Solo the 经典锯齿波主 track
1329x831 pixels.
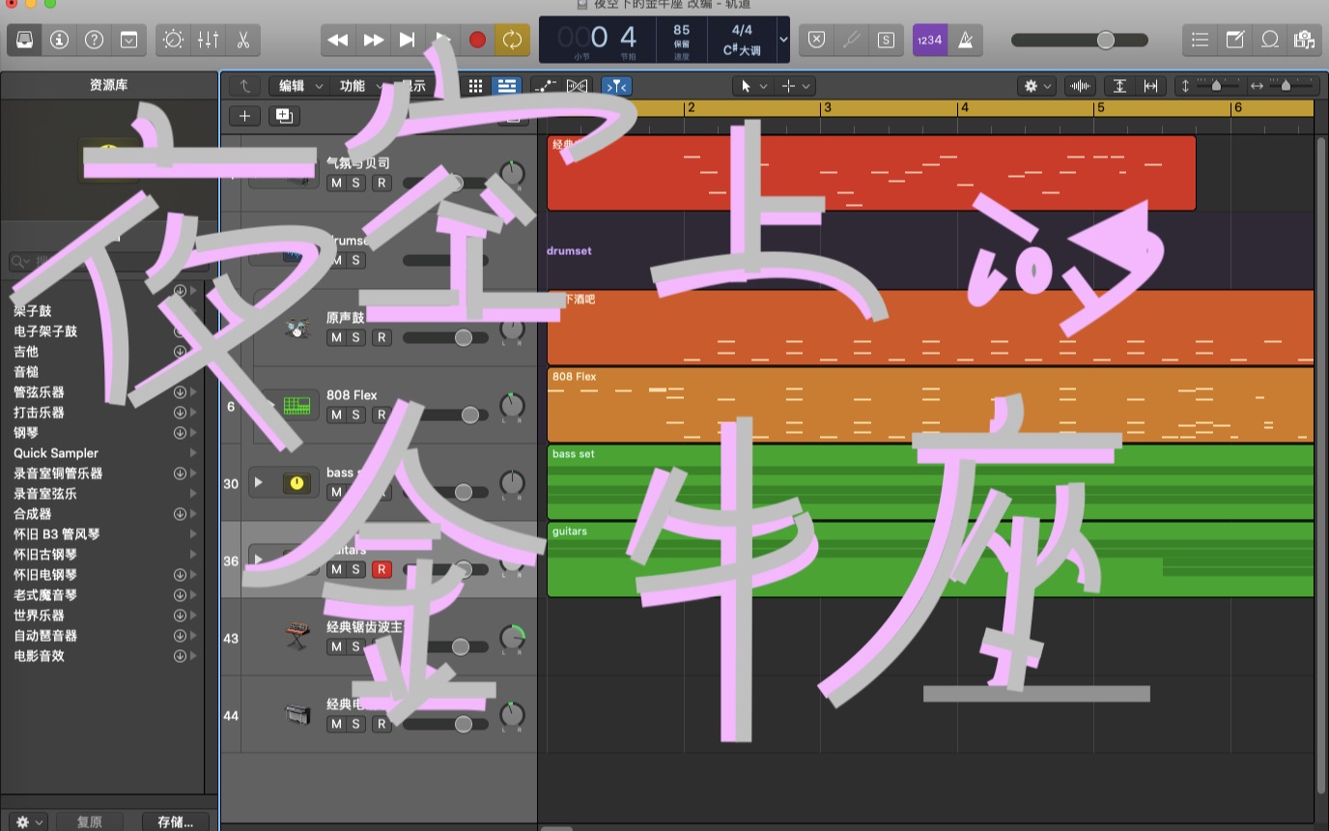[x=355, y=646]
